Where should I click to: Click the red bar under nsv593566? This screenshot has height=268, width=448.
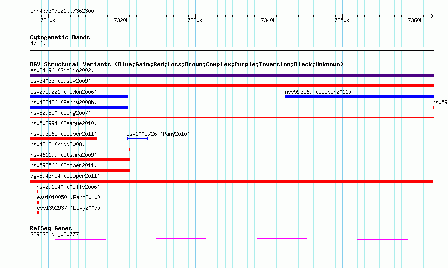click(80, 170)
